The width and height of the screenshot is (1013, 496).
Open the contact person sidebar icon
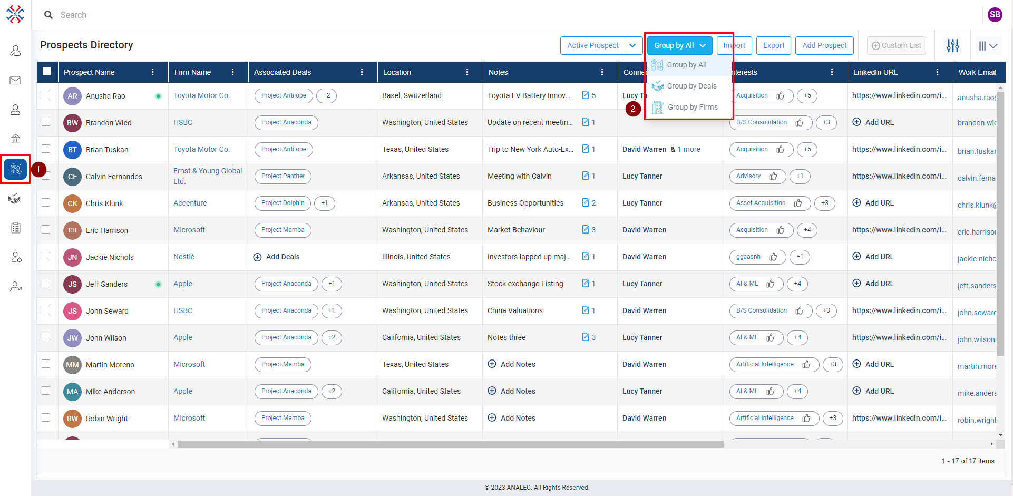point(15,110)
